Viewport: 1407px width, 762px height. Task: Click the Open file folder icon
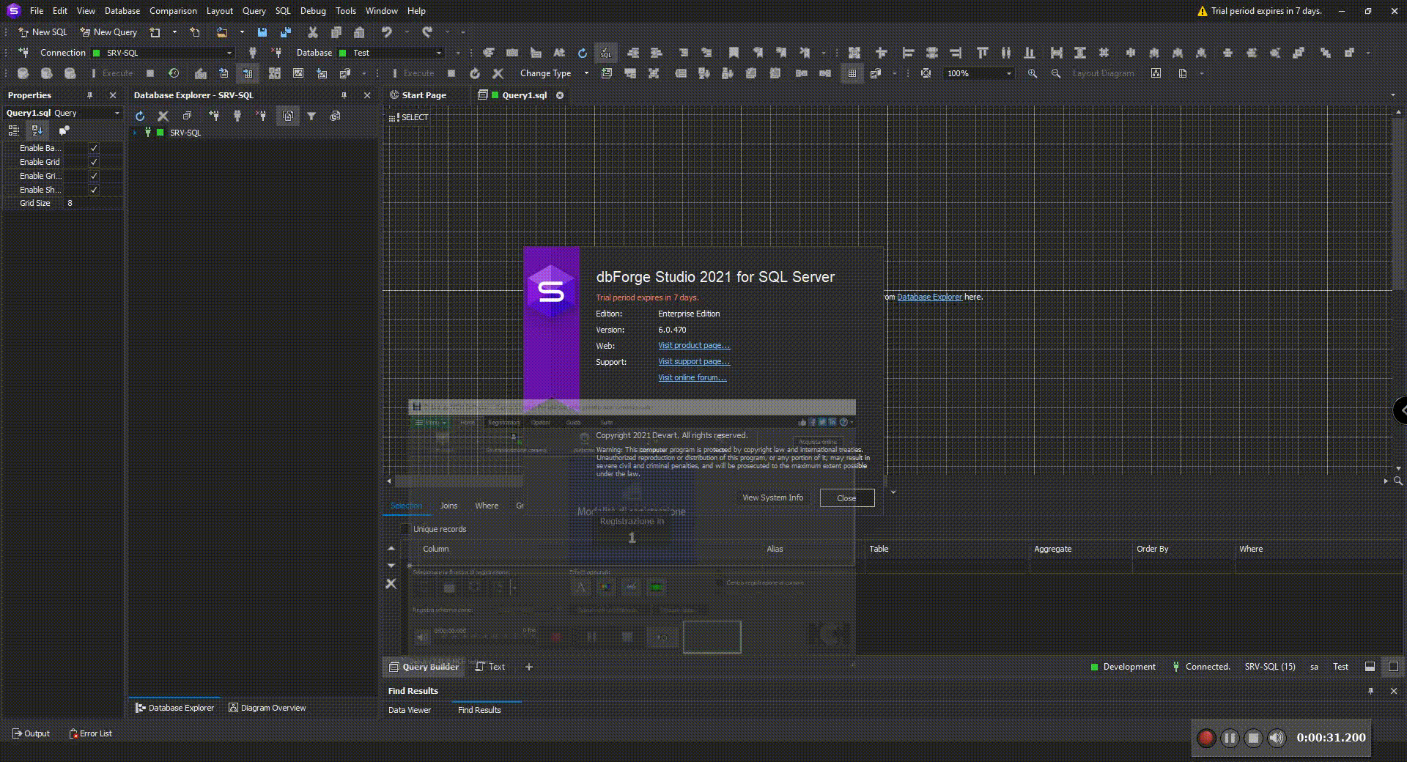[221, 32]
